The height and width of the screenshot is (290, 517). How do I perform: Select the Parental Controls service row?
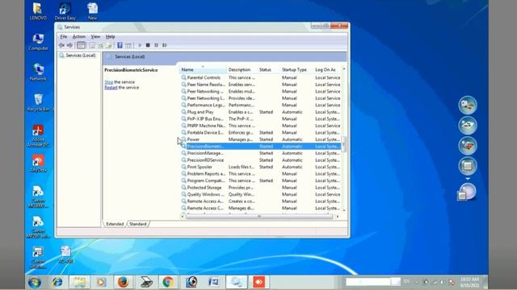[260, 77]
